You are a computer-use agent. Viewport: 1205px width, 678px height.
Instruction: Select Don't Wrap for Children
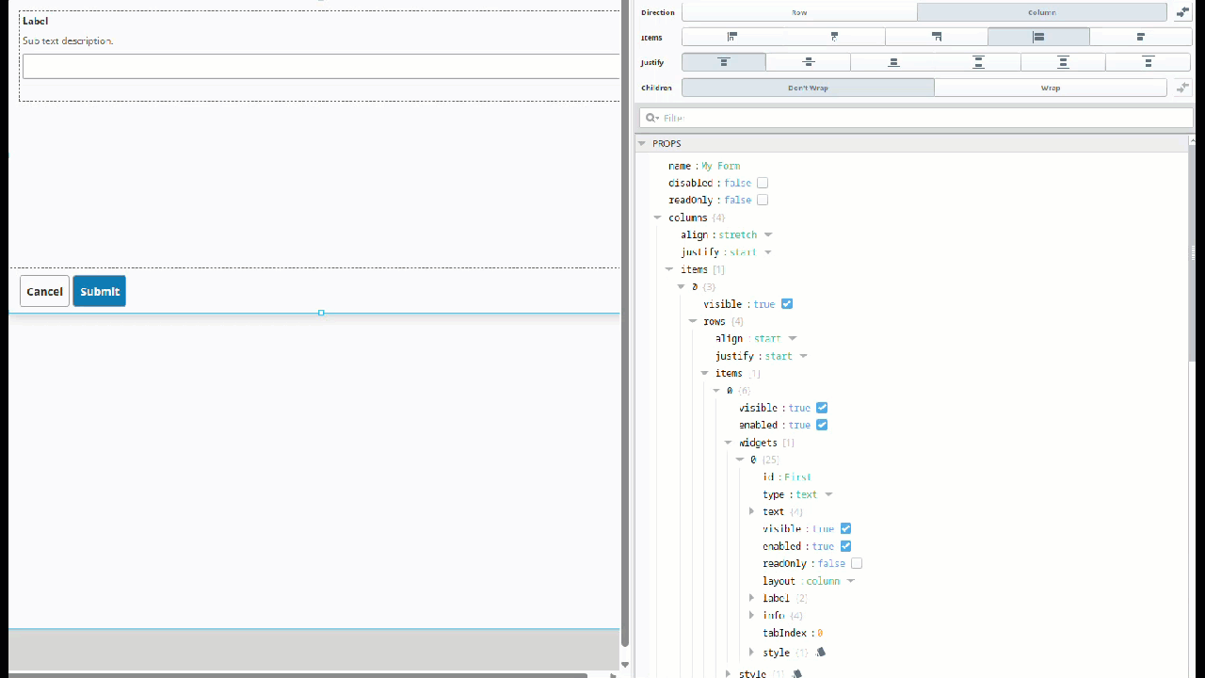pyautogui.click(x=808, y=88)
